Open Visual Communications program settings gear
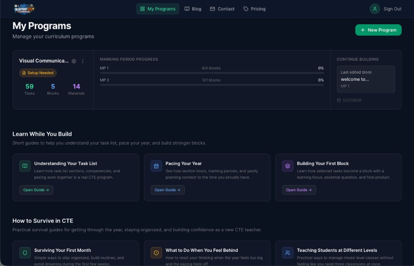The image size is (414, 266). pos(74,61)
